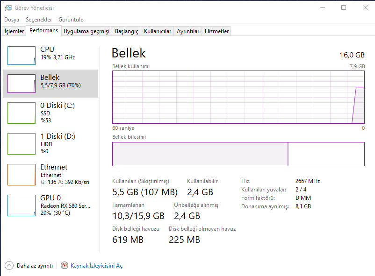Select the Bellek mini graph thumbnail
The width and height of the screenshot is (375, 276).
click(x=22, y=84)
